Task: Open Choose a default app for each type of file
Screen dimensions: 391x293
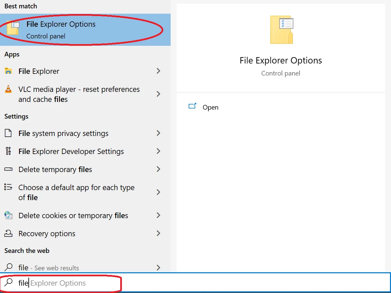Action: (85, 192)
